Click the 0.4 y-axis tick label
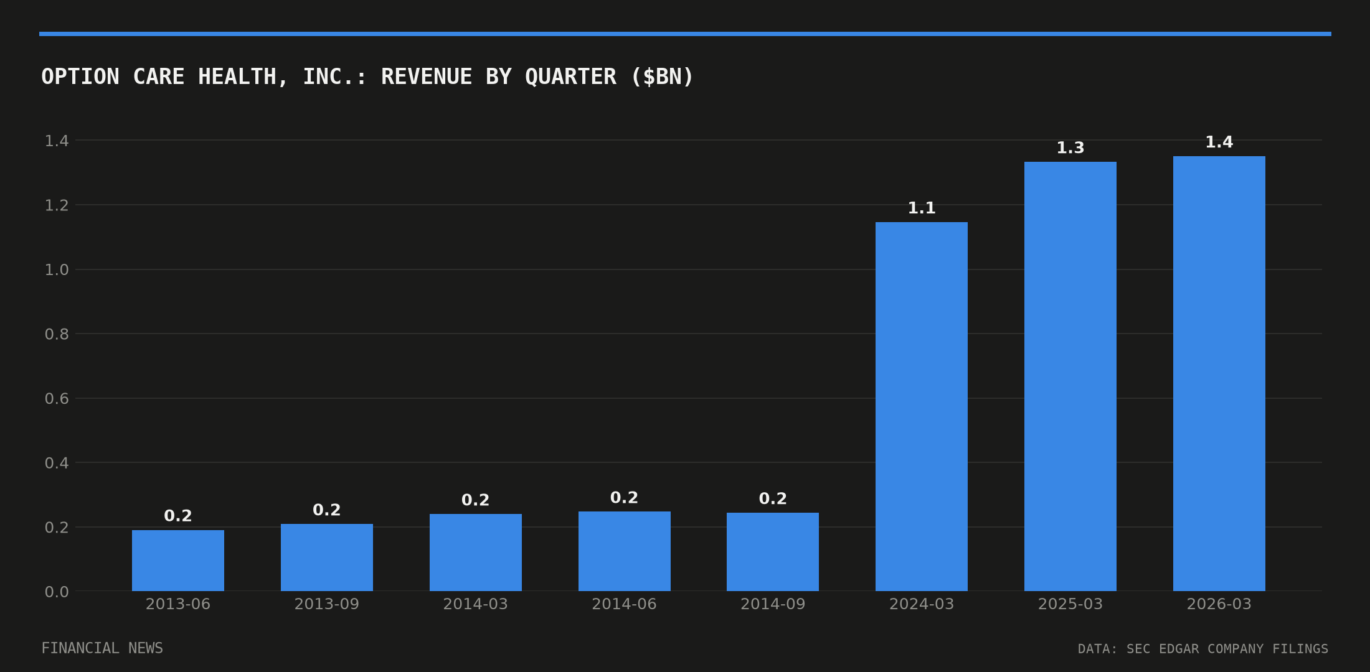The image size is (1370, 672). click(57, 463)
